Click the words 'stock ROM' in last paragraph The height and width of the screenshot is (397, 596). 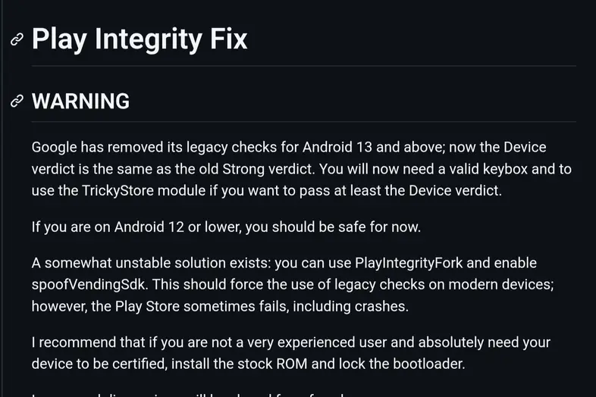pos(272,364)
